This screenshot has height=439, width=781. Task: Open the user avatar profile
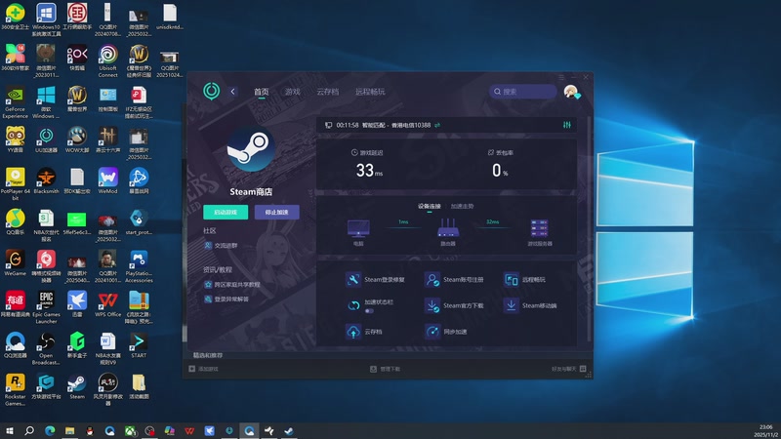571,92
